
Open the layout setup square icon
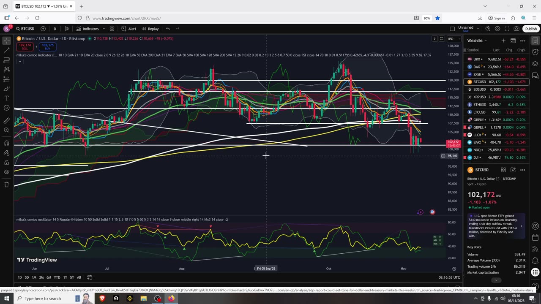[452, 29]
